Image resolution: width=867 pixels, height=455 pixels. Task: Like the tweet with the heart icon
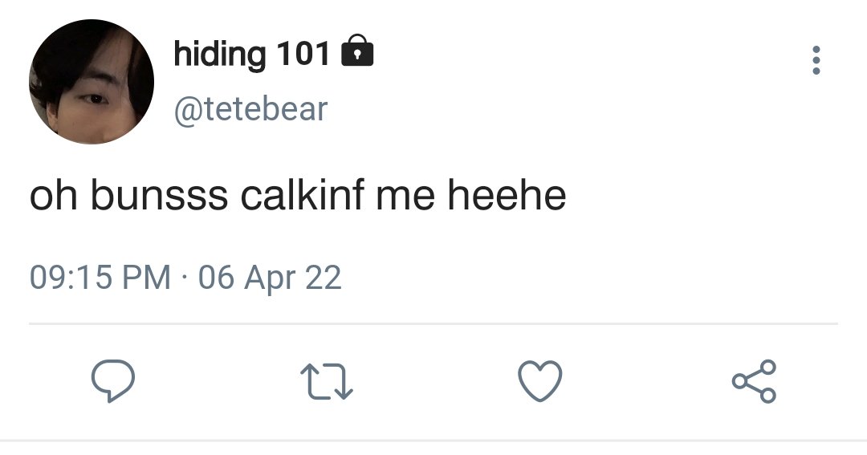click(x=539, y=380)
